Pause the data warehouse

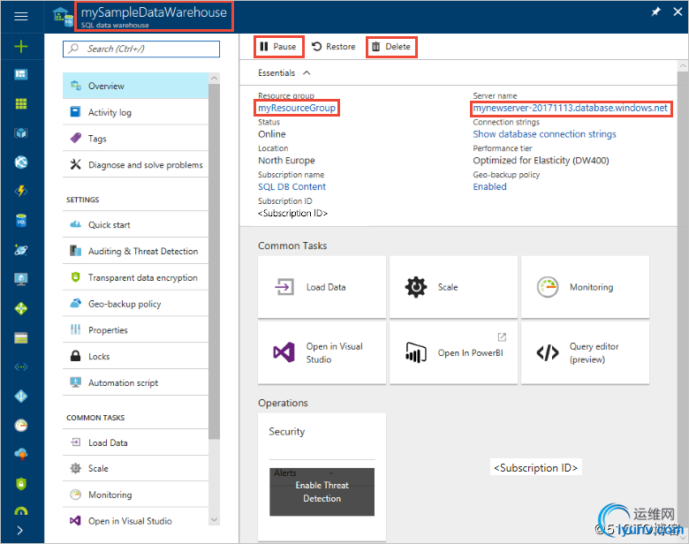click(x=278, y=47)
